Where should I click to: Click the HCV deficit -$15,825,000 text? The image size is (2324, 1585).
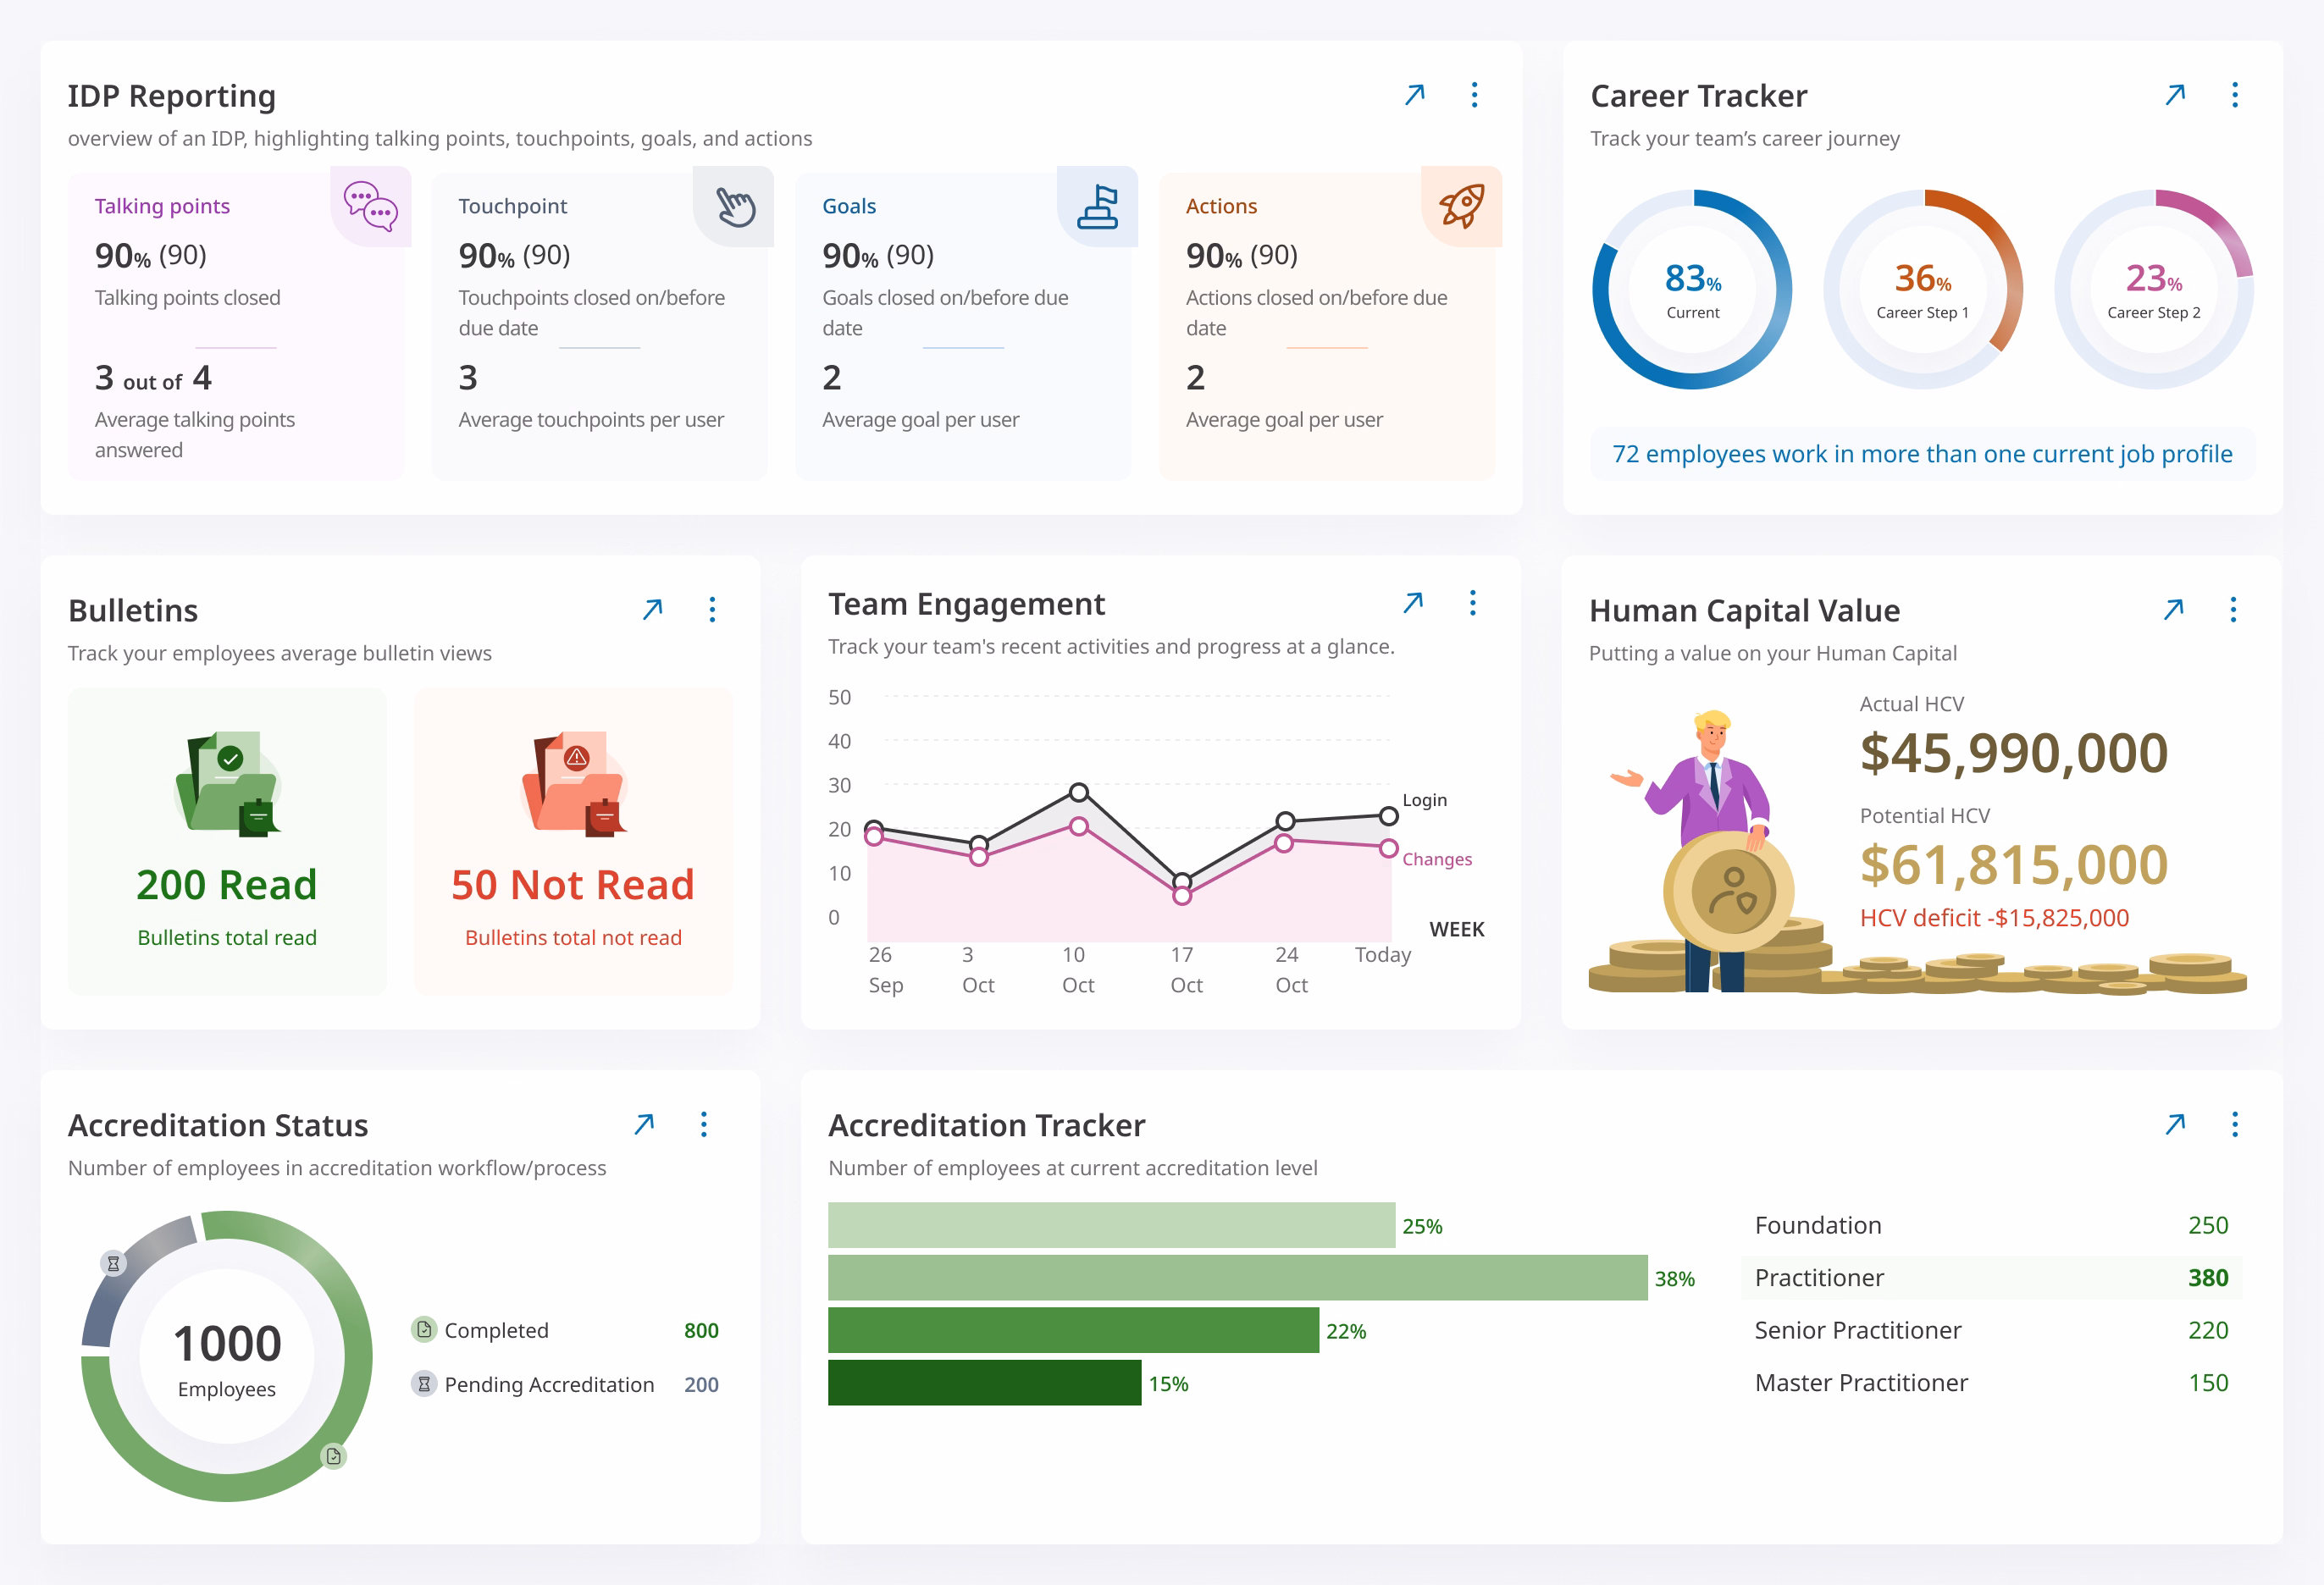pos(1994,918)
